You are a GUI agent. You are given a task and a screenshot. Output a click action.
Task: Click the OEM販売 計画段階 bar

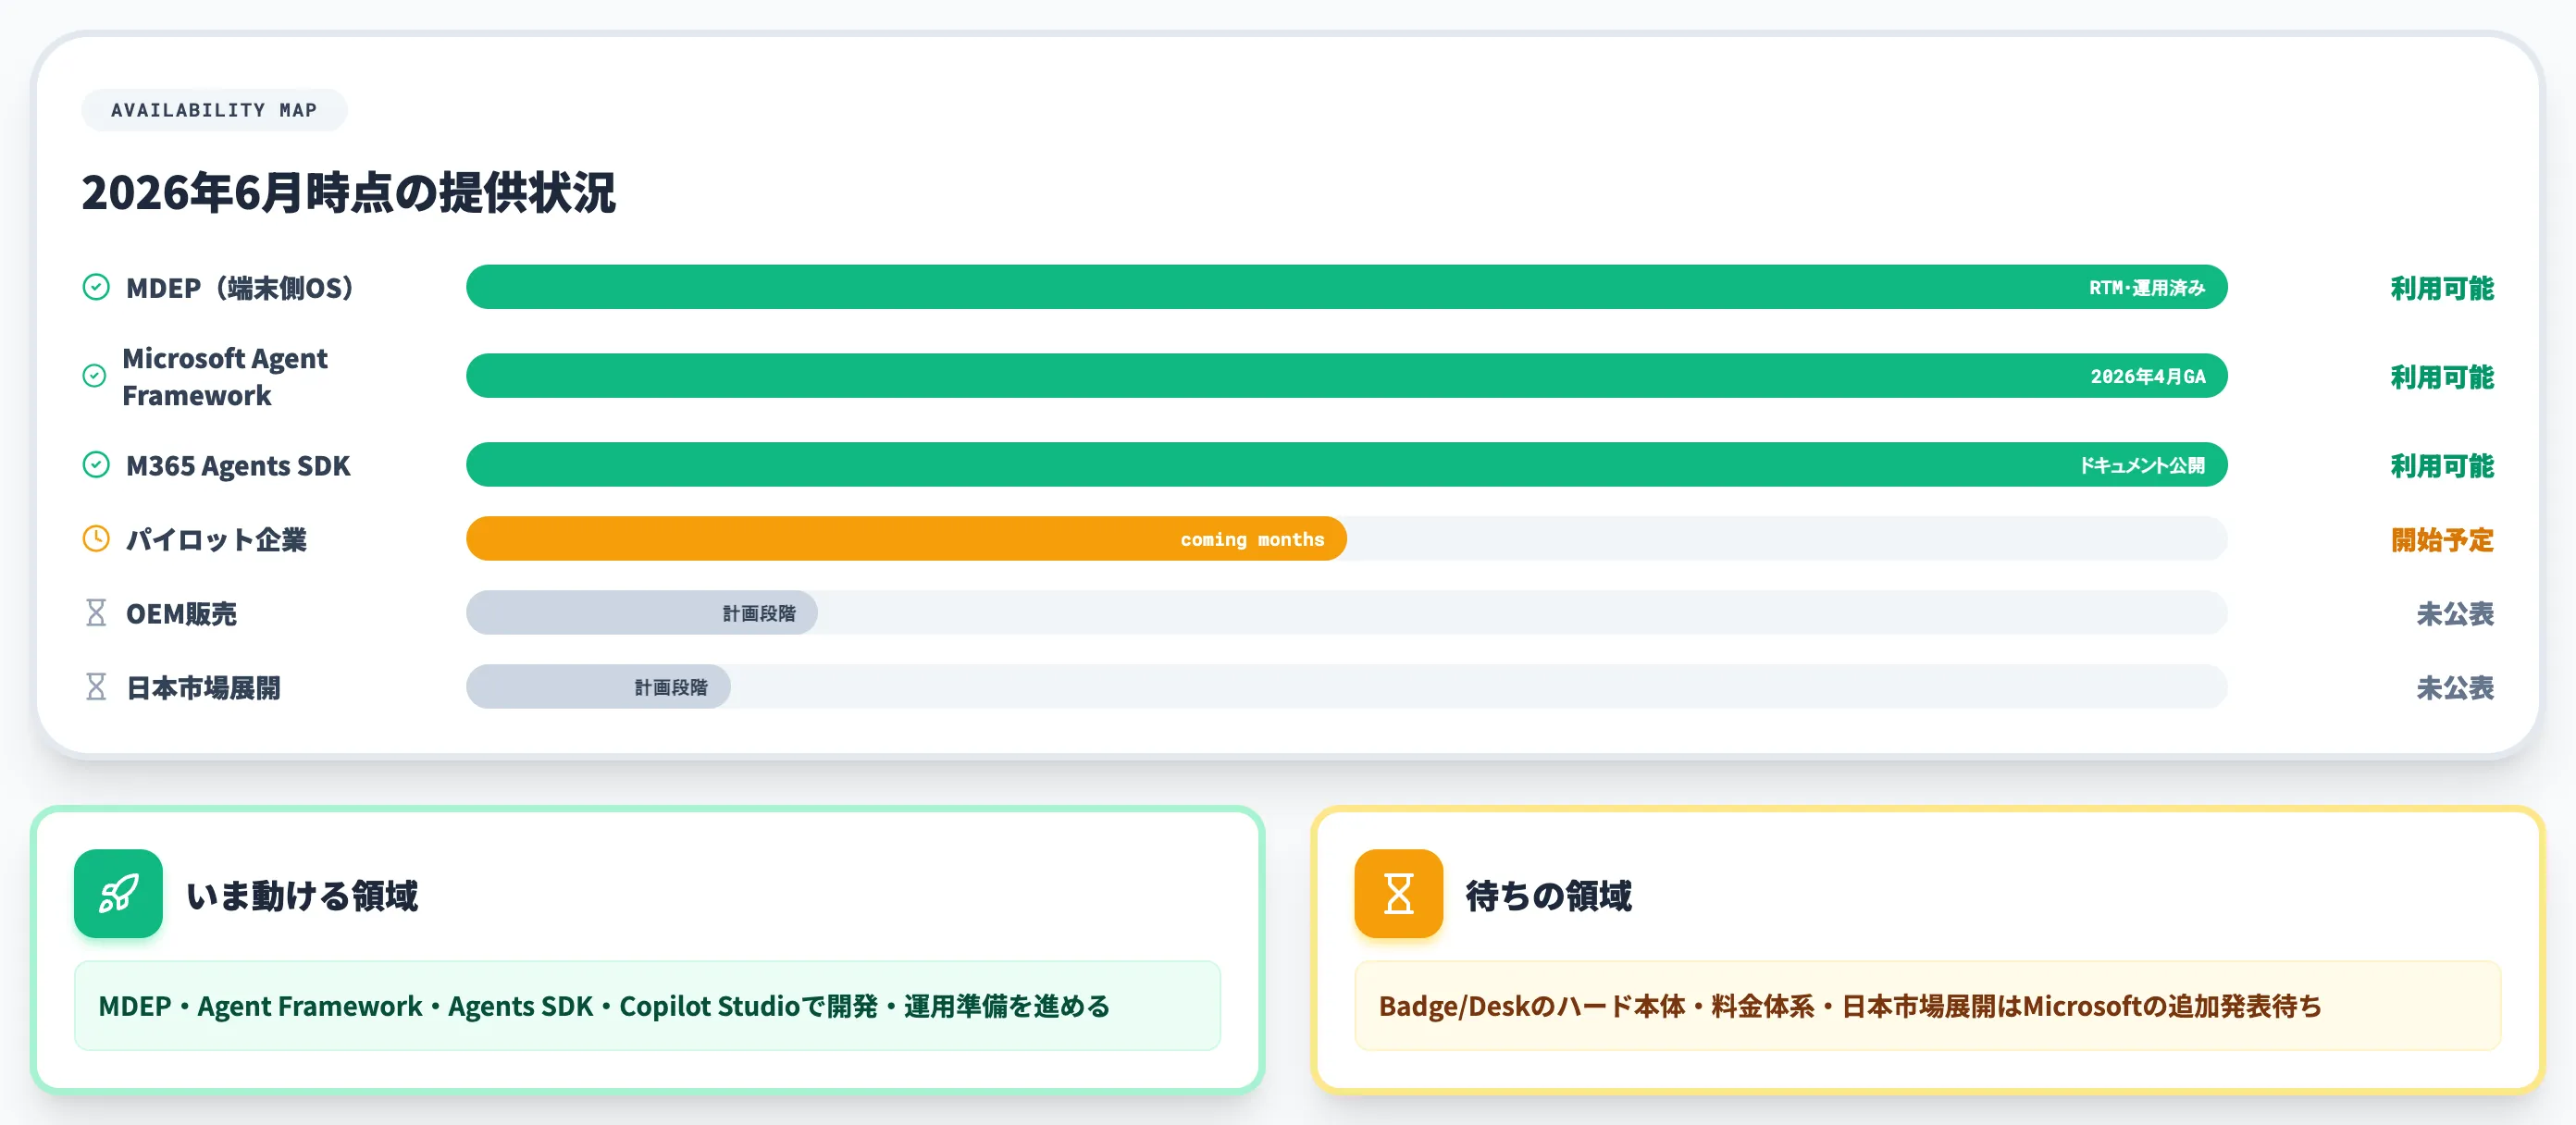pyautogui.click(x=642, y=613)
